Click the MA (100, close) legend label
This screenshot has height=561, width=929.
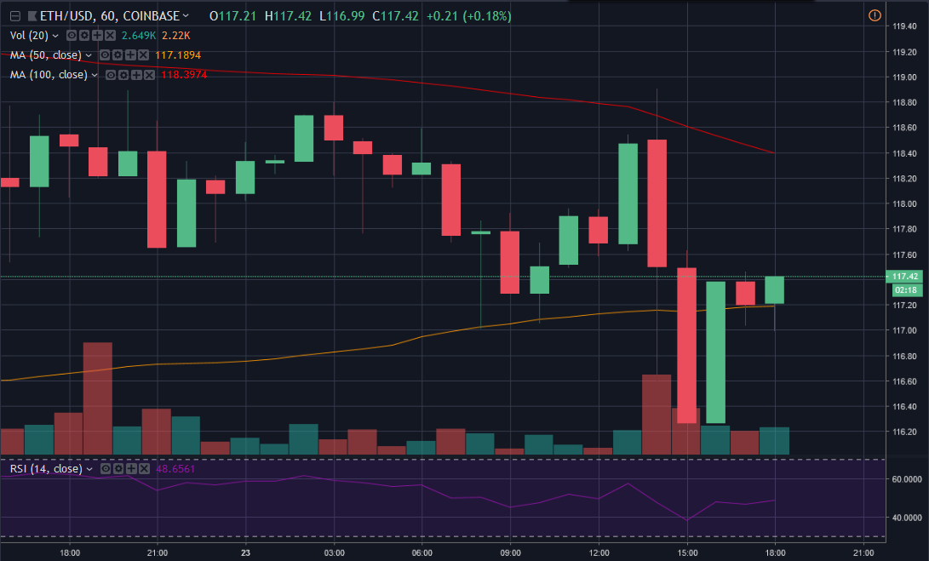click(49, 75)
